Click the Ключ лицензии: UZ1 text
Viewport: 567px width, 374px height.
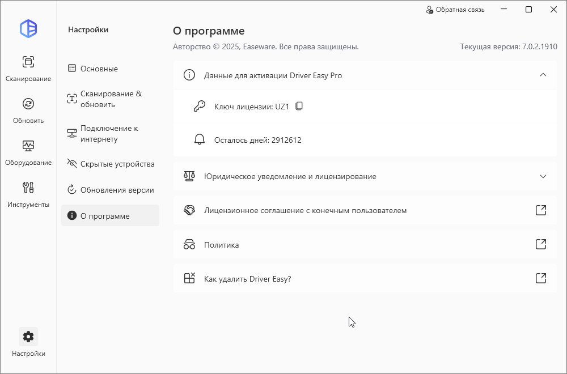(252, 107)
